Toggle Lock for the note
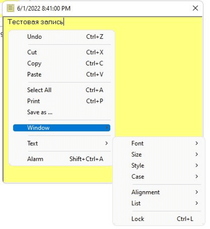210x229 pixels. point(138,219)
